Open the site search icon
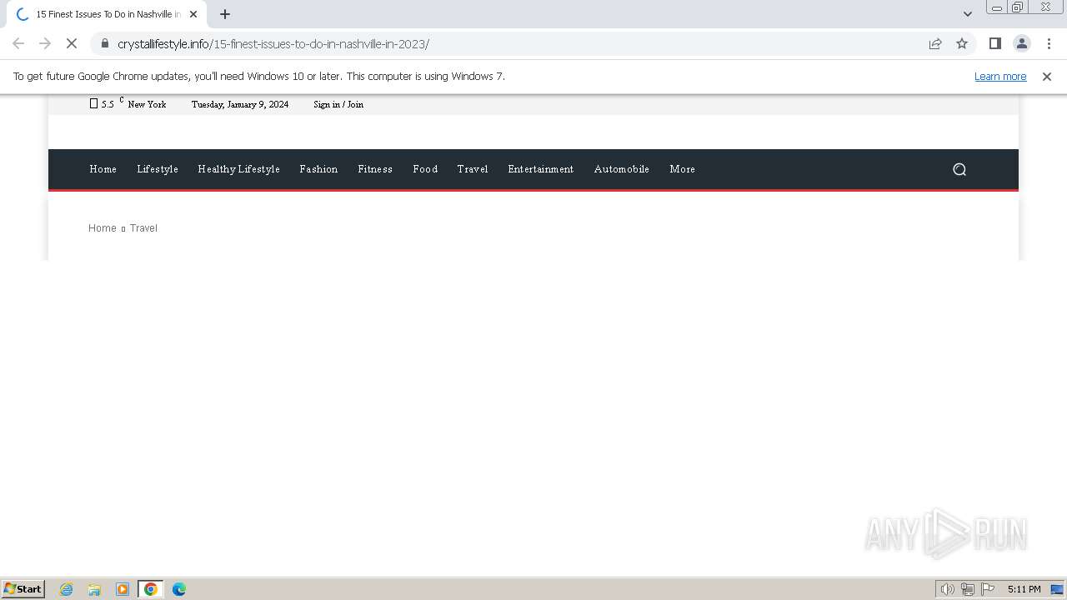The width and height of the screenshot is (1067, 600). (959, 169)
